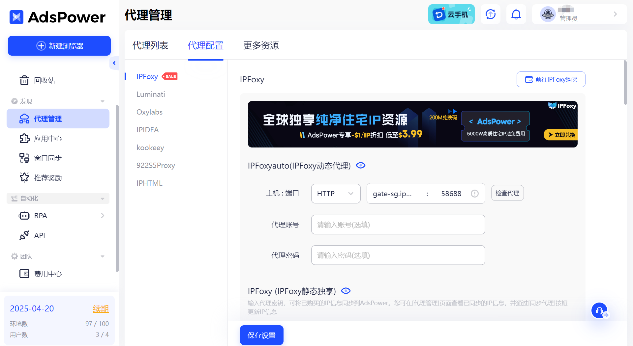Image resolution: width=633 pixels, height=346 pixels.
Task: Open the cloud phone 云手机 button
Action: pos(451,14)
